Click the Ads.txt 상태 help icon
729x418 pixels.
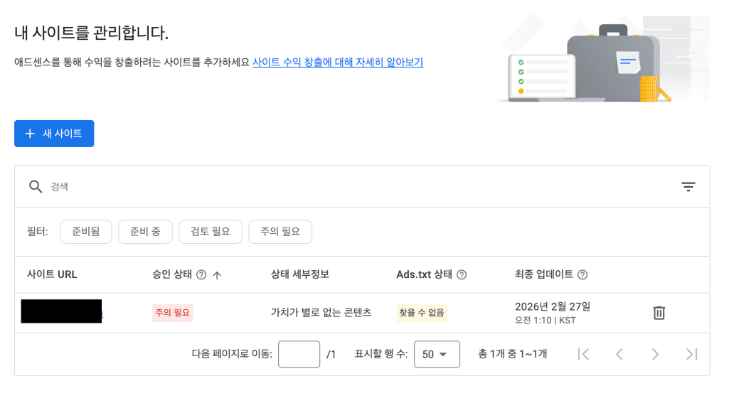click(x=462, y=275)
